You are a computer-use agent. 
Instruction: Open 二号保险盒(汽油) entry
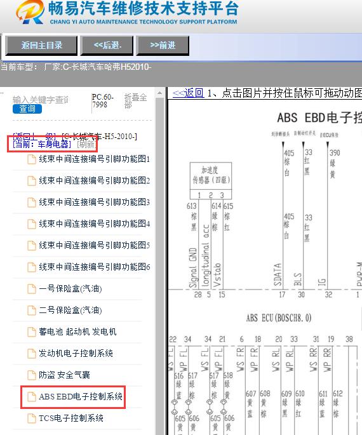coord(70,310)
